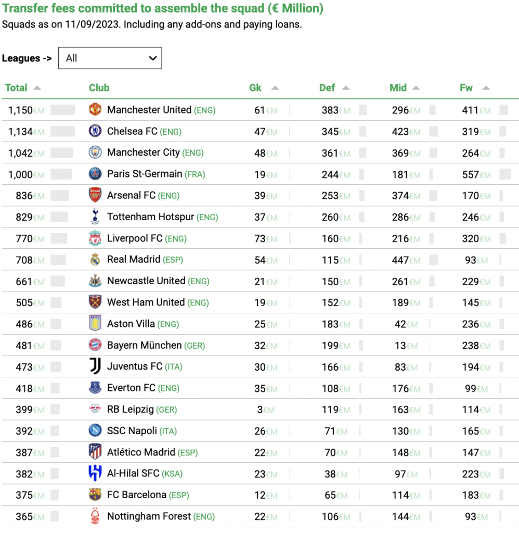
Task: Click the Juventus FC logo
Action: pyautogui.click(x=95, y=366)
